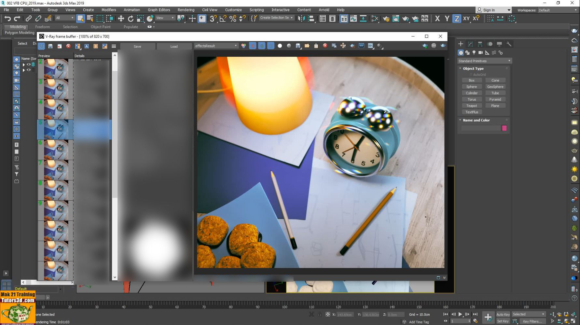Click the Load button in VFB history

coord(174,47)
